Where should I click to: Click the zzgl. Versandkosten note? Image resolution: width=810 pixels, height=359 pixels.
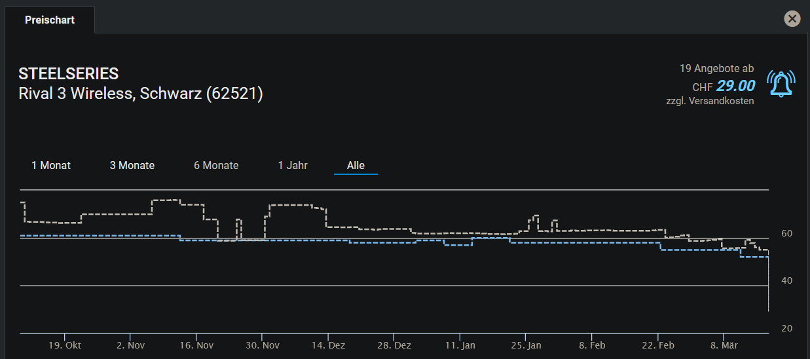tap(710, 101)
